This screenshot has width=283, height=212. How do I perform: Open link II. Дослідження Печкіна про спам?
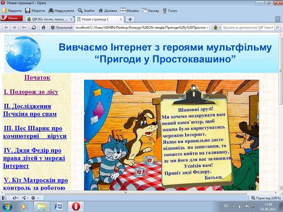tap(30, 110)
